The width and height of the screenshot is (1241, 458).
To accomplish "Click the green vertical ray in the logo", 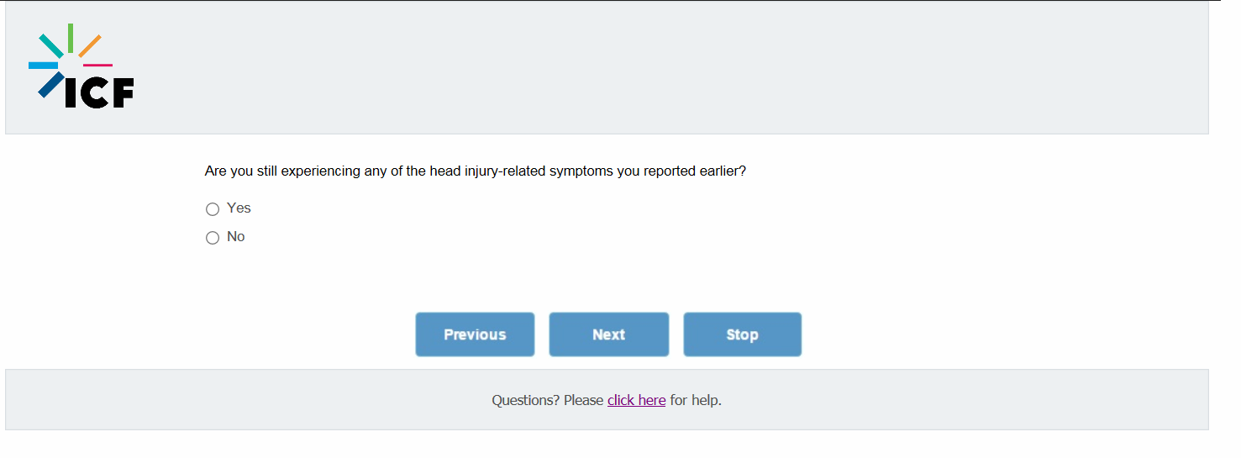I will click(x=71, y=38).
